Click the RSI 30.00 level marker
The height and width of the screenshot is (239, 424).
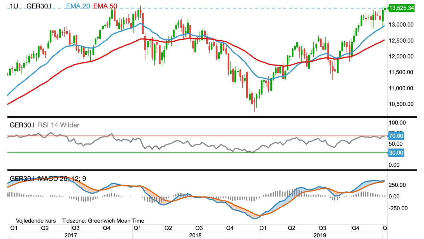[396, 153]
